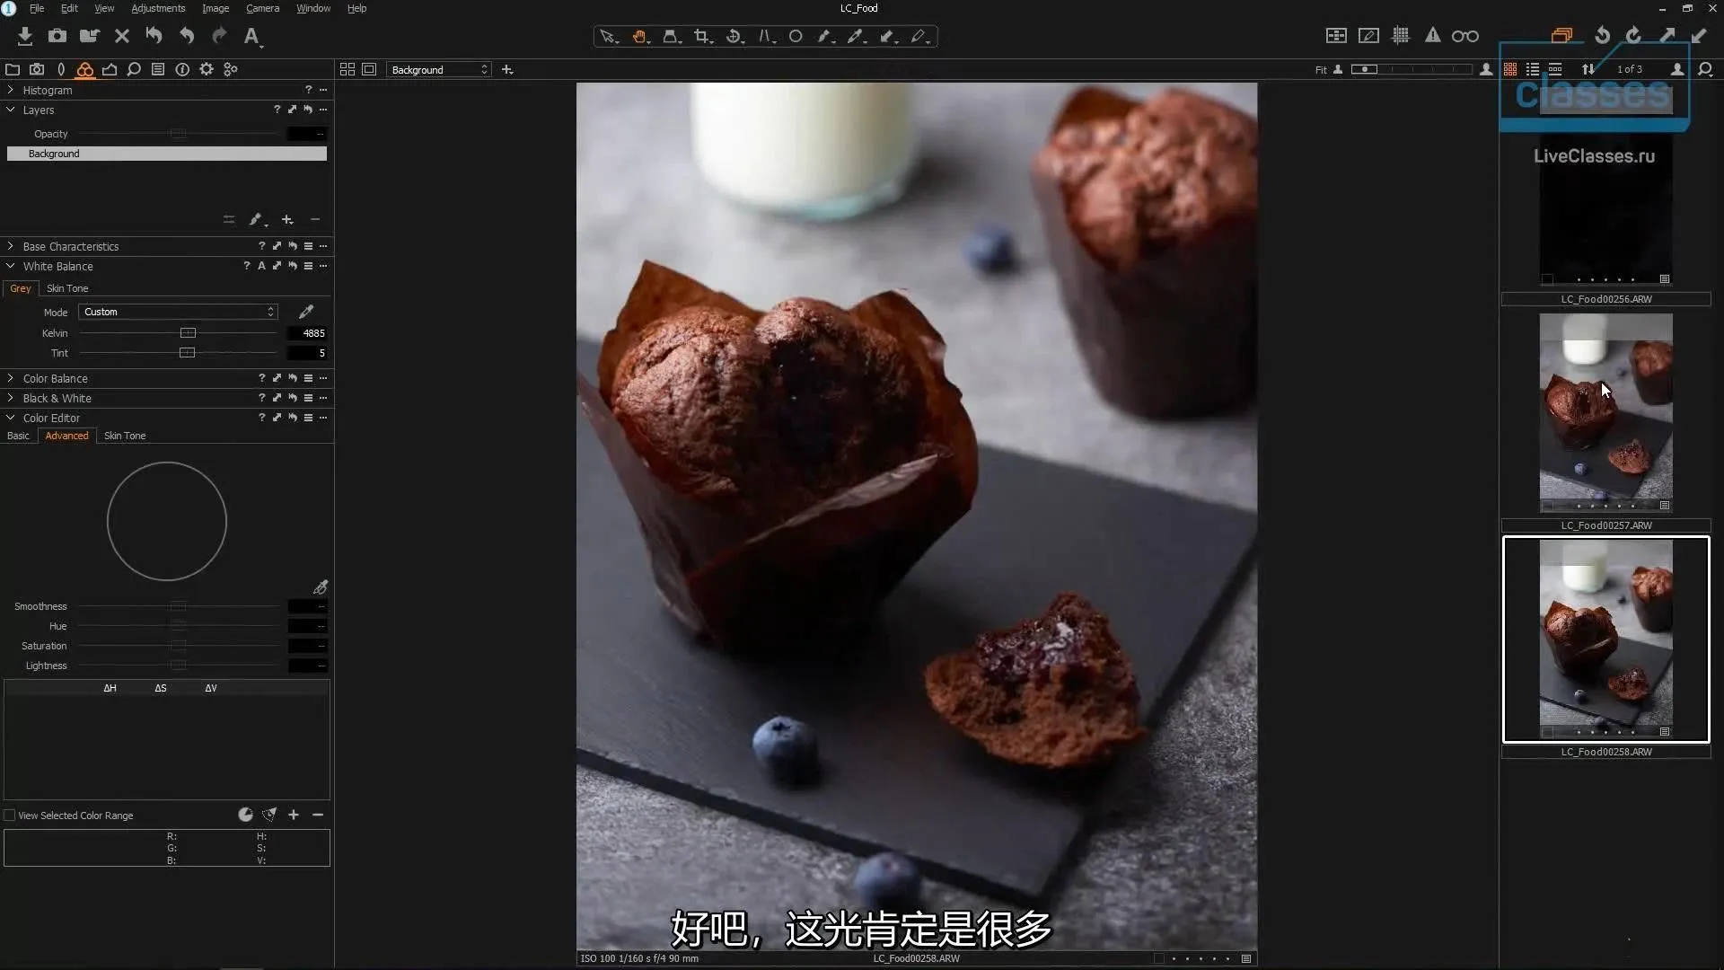Click the Clone Stamp tool
1724x970 pixels.
click(x=672, y=36)
